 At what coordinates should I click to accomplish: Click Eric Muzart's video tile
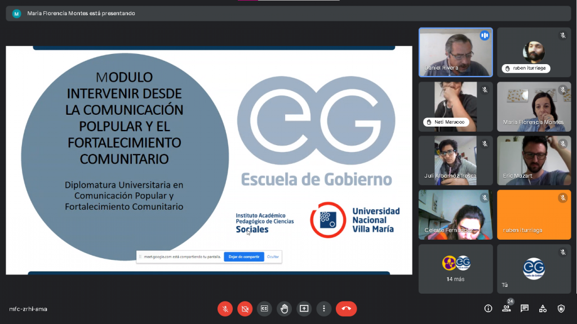click(534, 160)
